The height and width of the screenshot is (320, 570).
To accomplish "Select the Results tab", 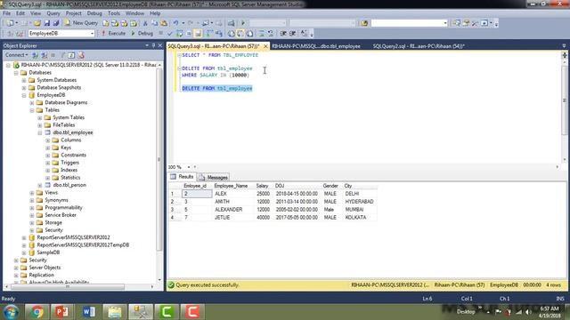I will [182, 177].
